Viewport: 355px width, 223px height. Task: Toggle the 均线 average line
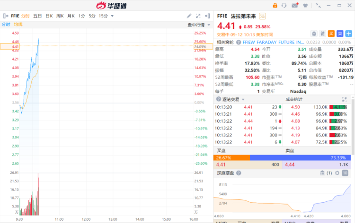[18, 24]
